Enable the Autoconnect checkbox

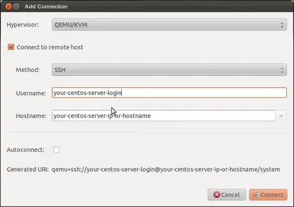pyautogui.click(x=57, y=149)
